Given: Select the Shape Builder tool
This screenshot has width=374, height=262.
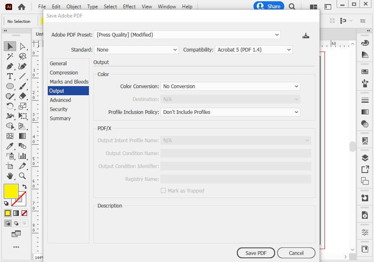Looking at the screenshot, I should [10, 126].
